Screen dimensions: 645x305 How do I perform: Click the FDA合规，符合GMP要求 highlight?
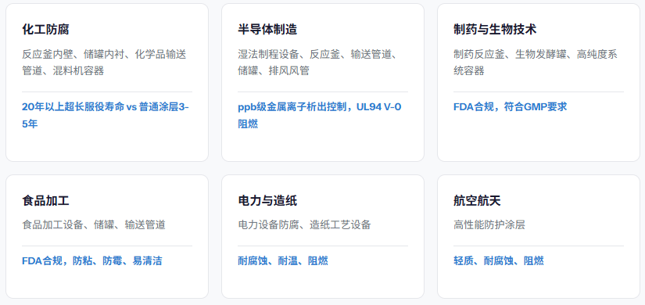[510, 107]
